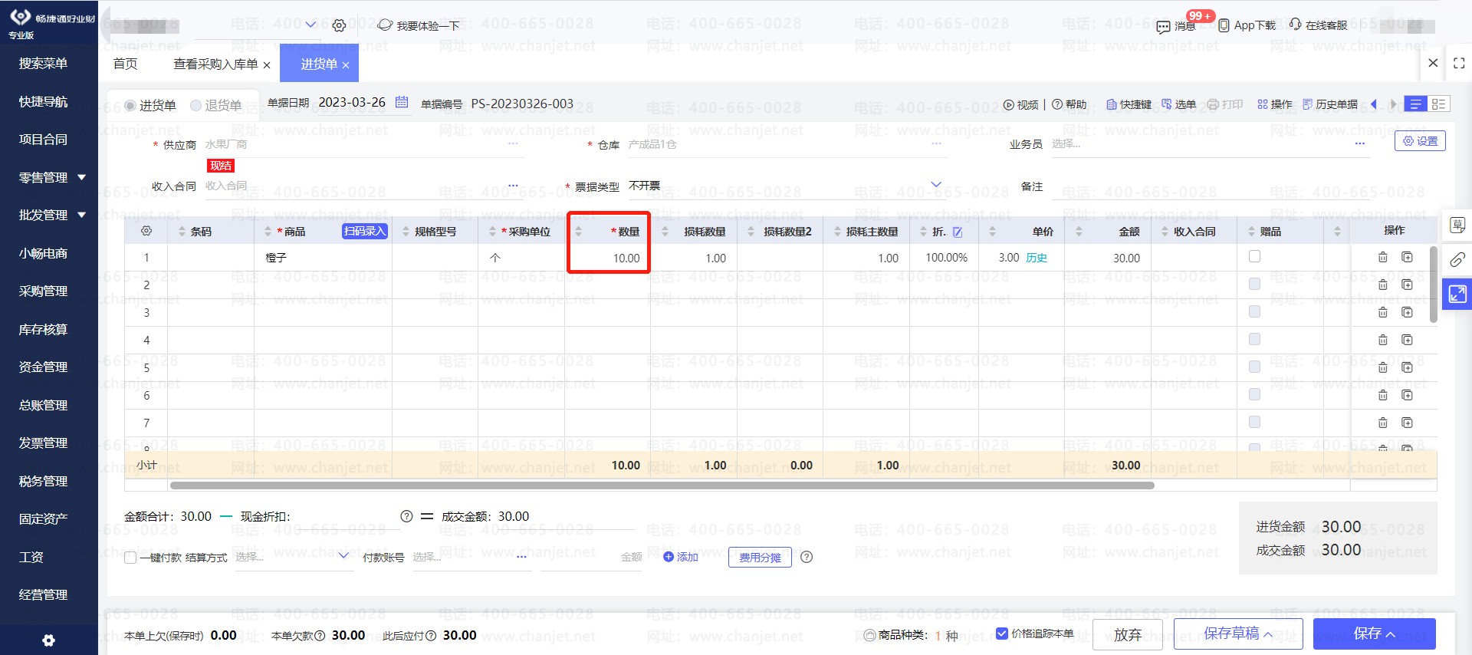Toggle fullscreen mode icon
The width and height of the screenshot is (1472, 655).
(x=1459, y=63)
